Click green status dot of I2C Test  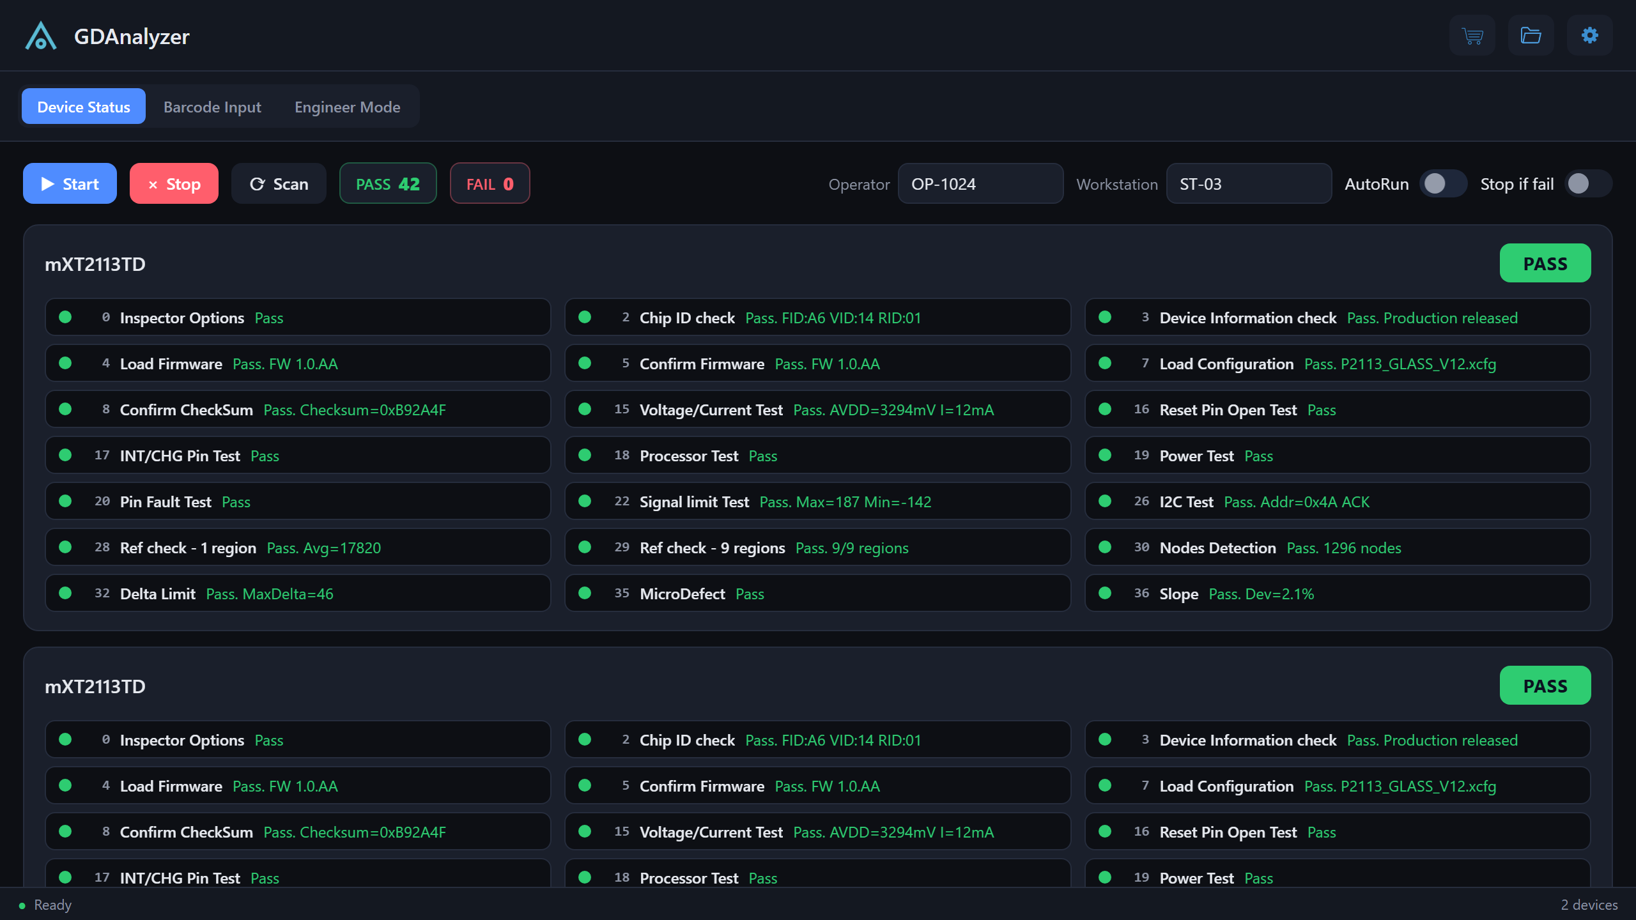[x=1105, y=501]
